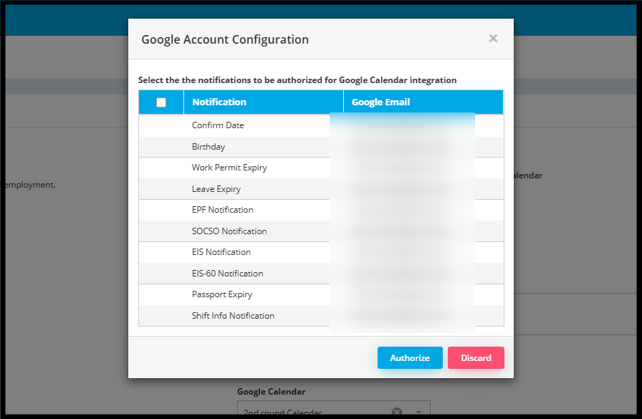The height and width of the screenshot is (419, 642).
Task: Select the Work Permit Expiry row
Action: coord(321,168)
